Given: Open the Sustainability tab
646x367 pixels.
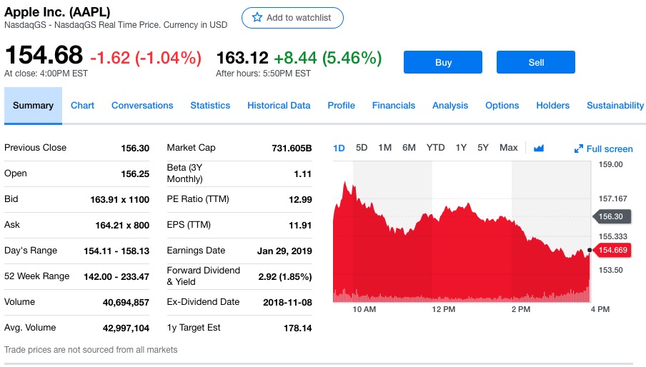Looking at the screenshot, I should point(615,106).
